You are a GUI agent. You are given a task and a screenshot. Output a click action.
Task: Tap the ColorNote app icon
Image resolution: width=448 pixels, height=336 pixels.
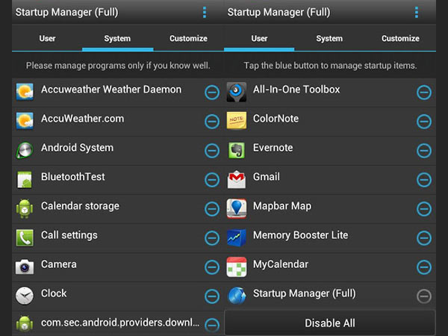click(237, 120)
